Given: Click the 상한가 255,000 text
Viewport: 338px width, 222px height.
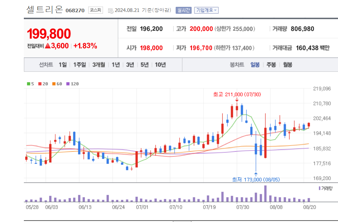Looking at the screenshot, I should click(235, 29).
